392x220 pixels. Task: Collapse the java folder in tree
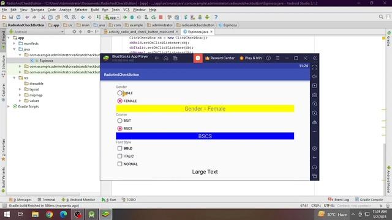[15, 49]
